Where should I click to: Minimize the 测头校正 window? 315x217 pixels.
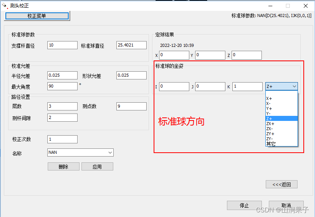270,6
